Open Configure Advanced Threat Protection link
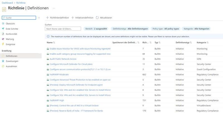 pos(80,80)
